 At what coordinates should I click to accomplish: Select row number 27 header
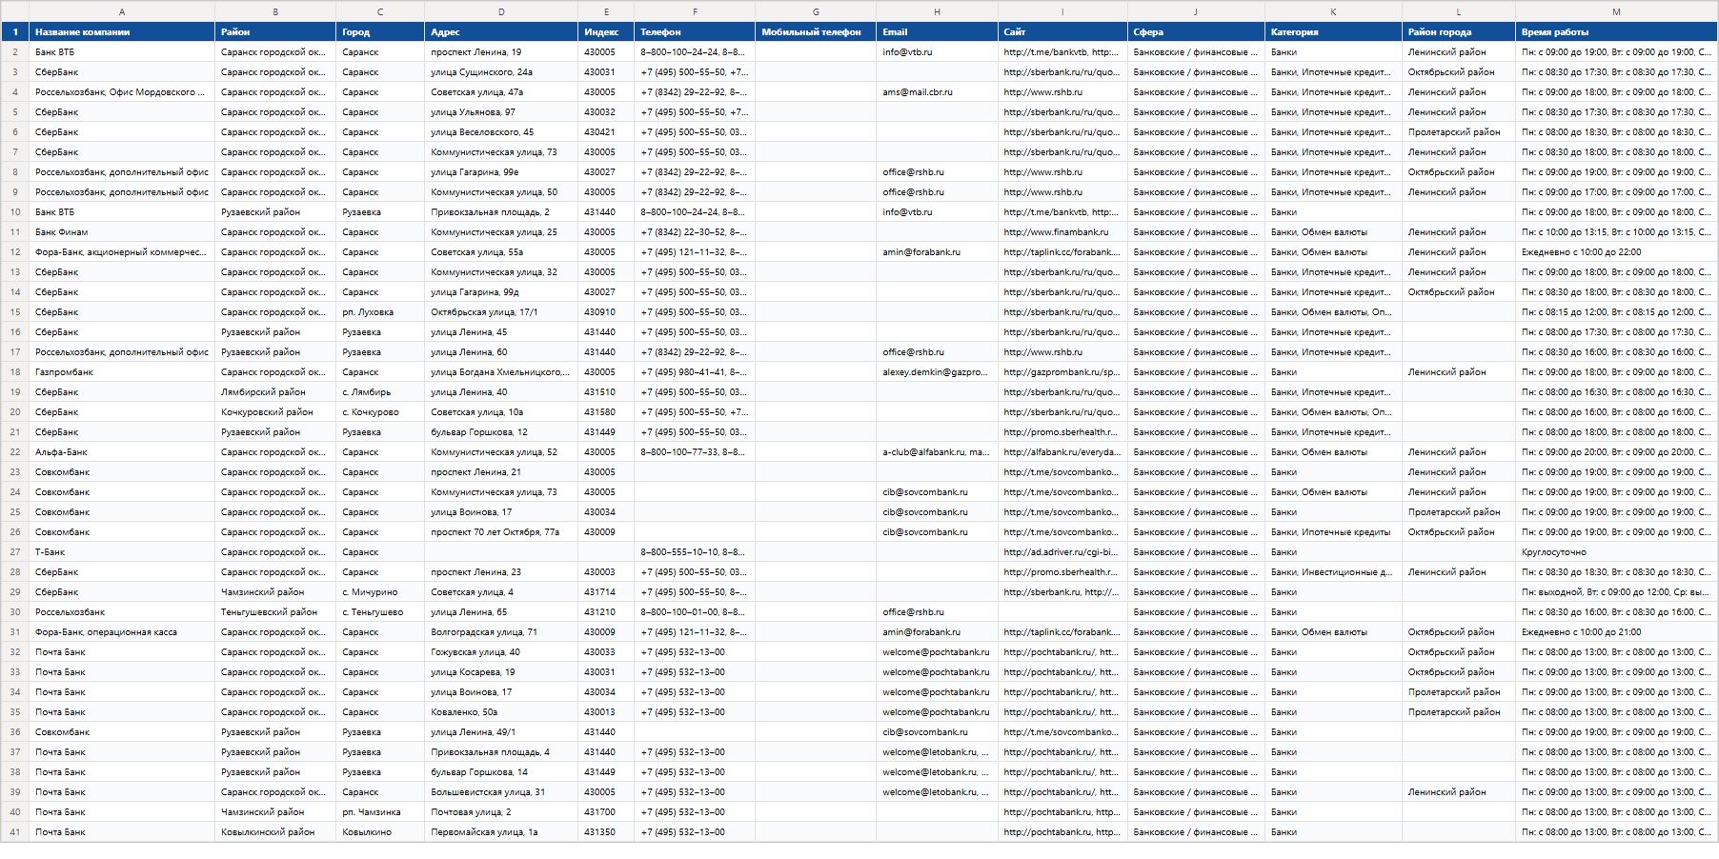point(15,552)
